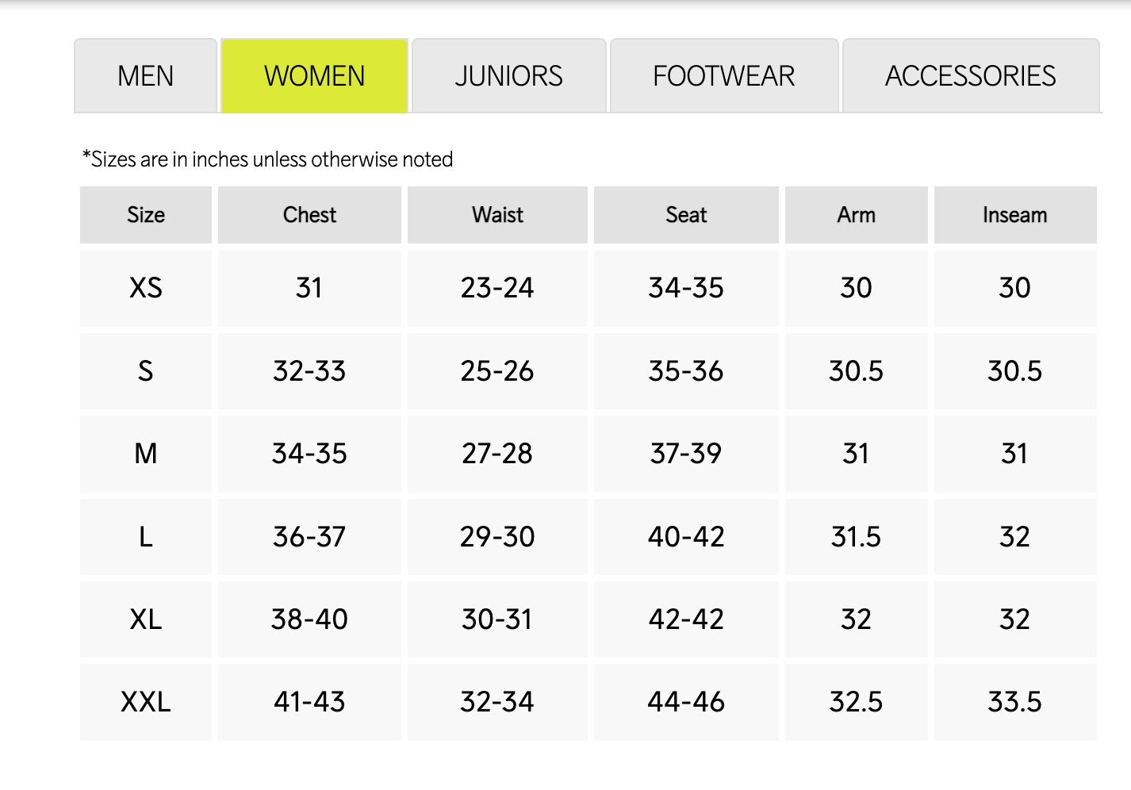This screenshot has width=1131, height=790.
Task: Go to the FOOTWEAR tab
Action: [x=723, y=76]
